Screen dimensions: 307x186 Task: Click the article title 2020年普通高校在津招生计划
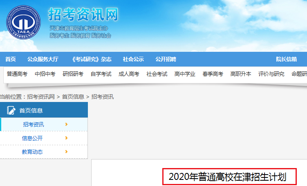(228, 177)
